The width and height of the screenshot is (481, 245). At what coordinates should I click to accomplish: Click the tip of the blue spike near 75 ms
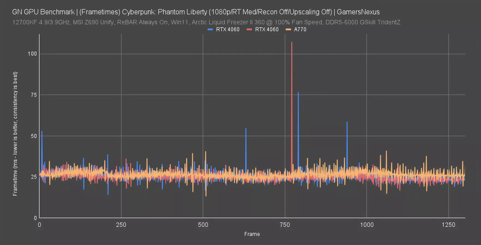pyautogui.click(x=298, y=93)
